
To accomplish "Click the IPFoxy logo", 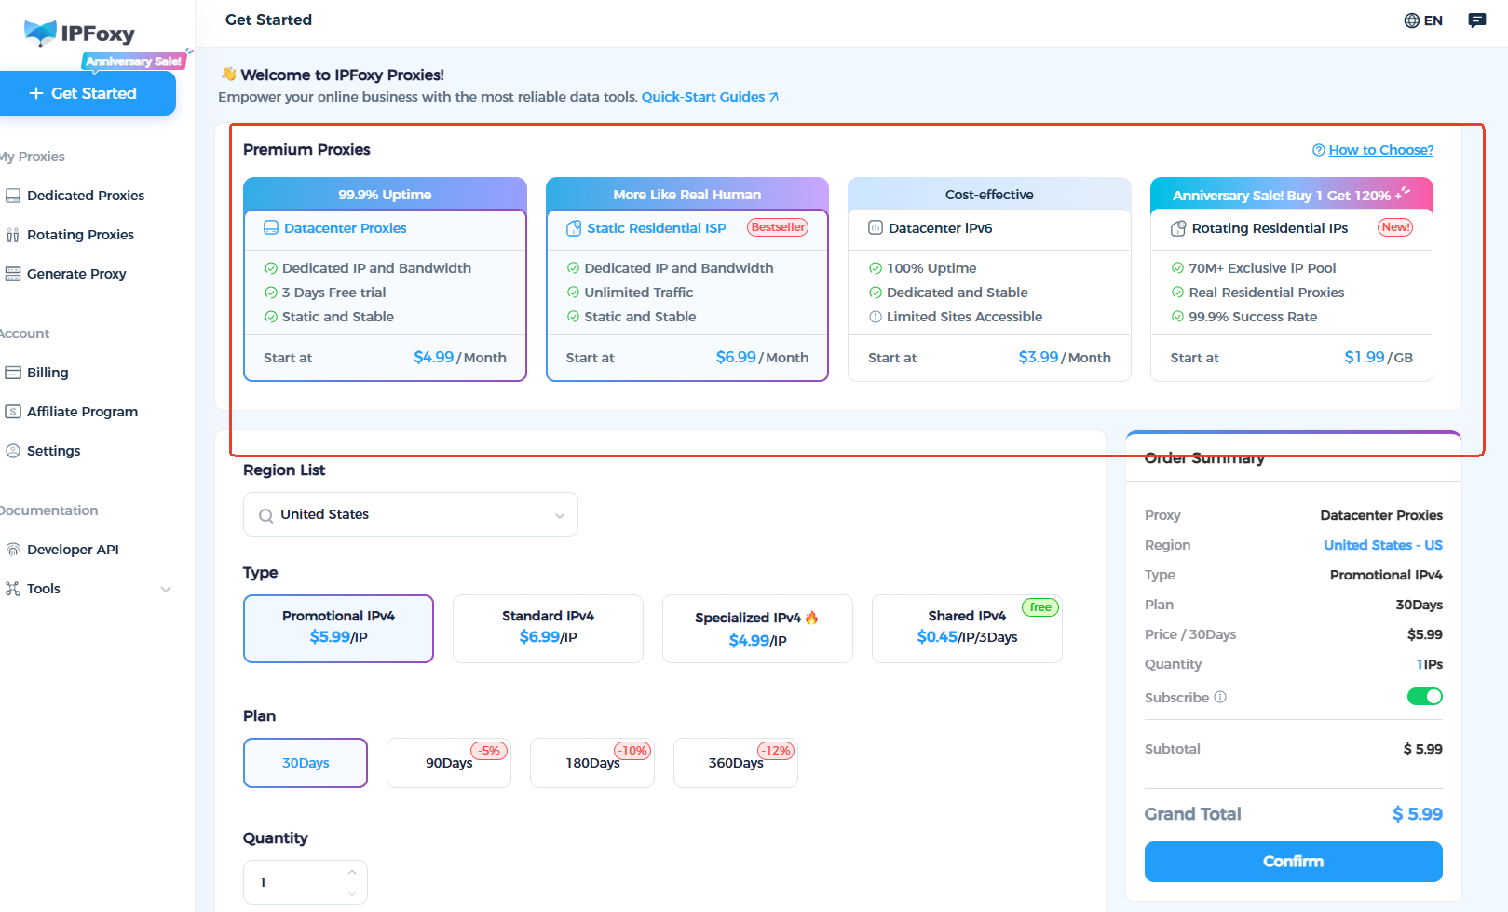I will [80, 34].
